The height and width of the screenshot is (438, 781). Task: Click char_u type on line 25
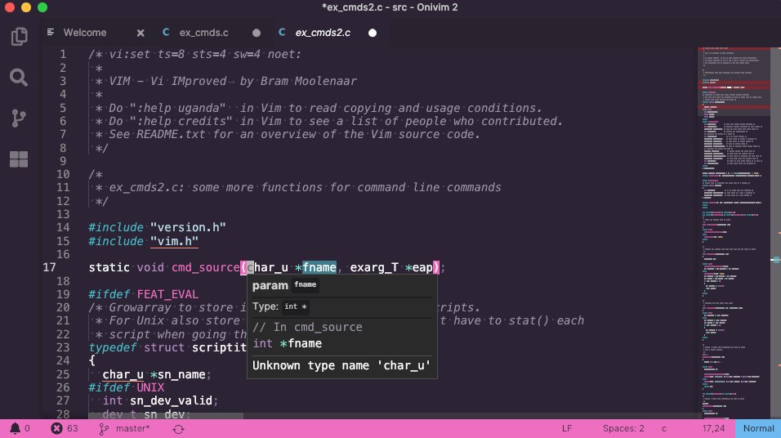123,375
